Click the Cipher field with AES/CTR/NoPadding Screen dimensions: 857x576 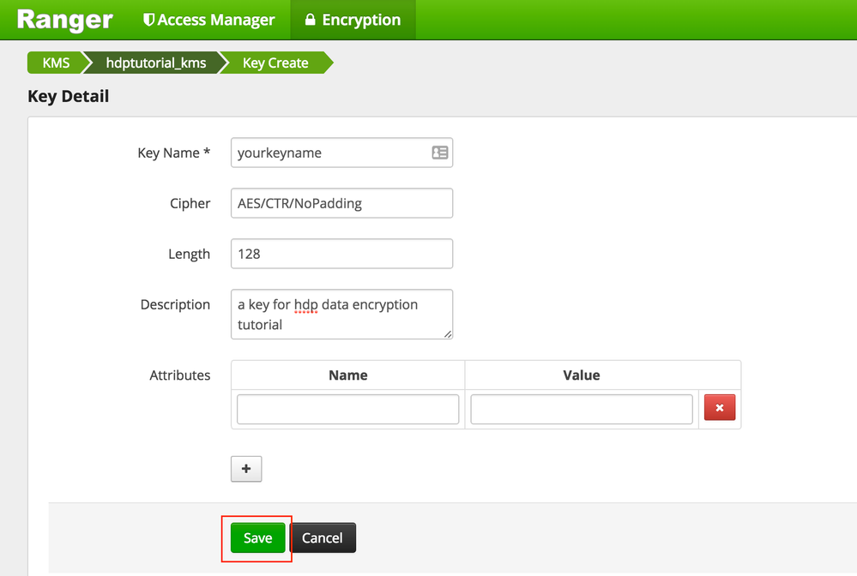[341, 203]
